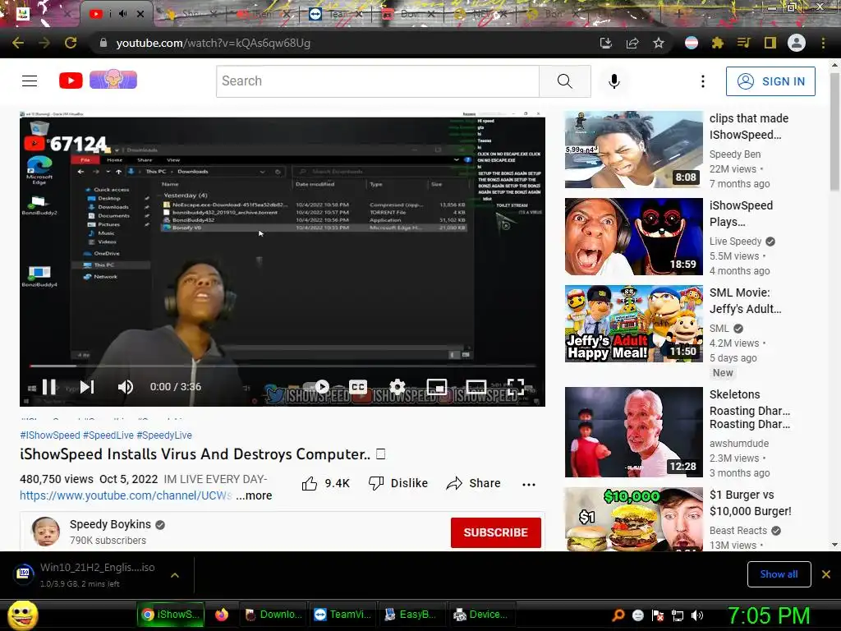The height and width of the screenshot is (631, 841).
Task: Go back using browser back arrow
Action: coord(18,43)
